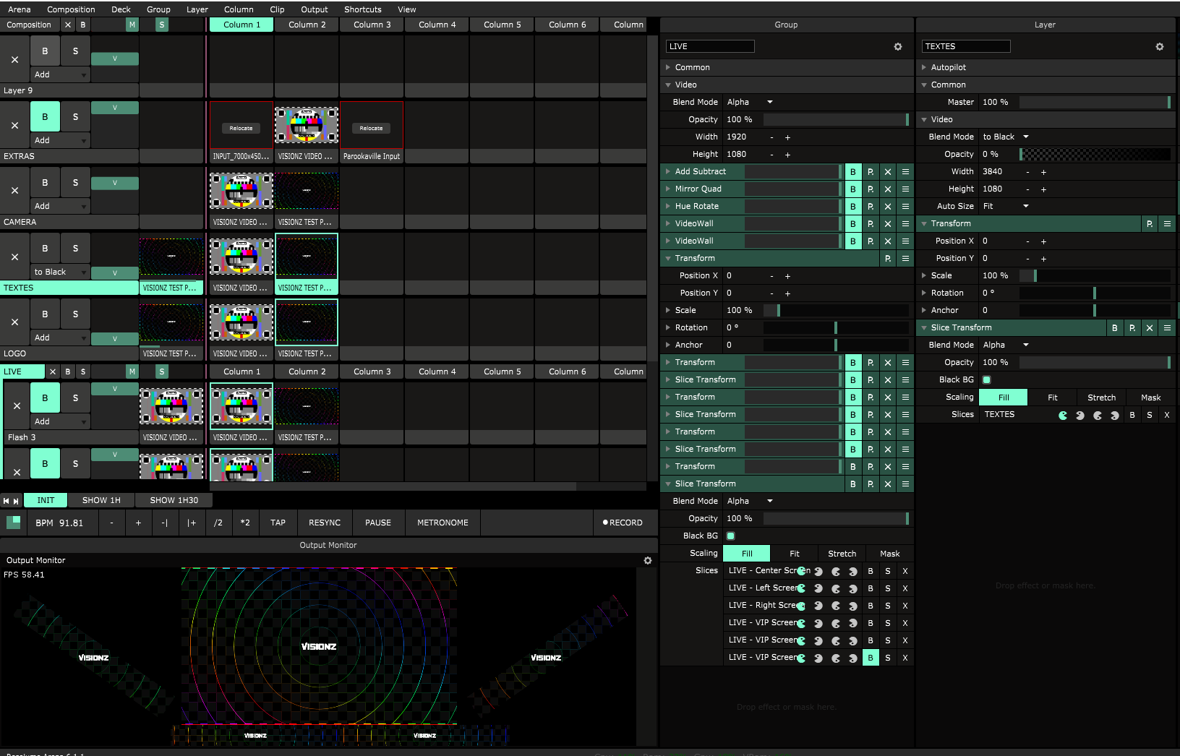Click the RESYNC button
Image resolution: width=1180 pixels, height=756 pixels.
pyautogui.click(x=324, y=523)
